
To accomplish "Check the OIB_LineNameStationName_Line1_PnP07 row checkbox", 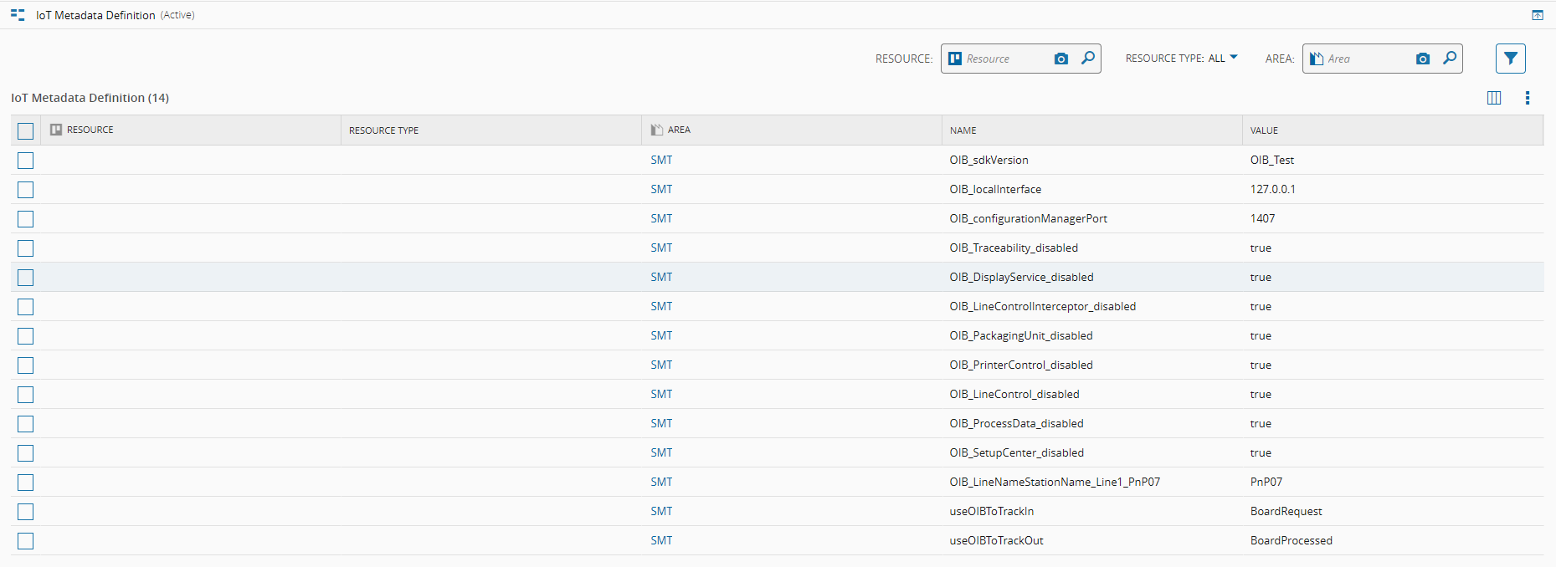I will click(26, 482).
